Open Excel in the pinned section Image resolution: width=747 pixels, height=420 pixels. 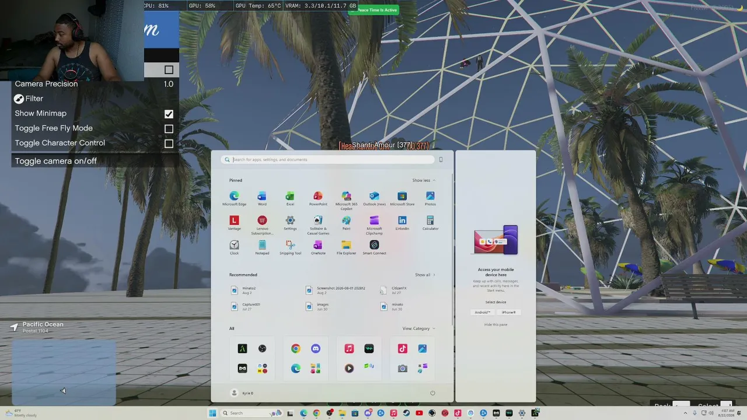(290, 198)
